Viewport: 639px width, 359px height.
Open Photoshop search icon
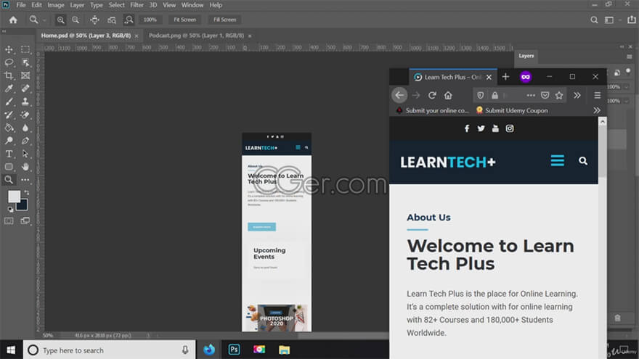tap(594, 20)
